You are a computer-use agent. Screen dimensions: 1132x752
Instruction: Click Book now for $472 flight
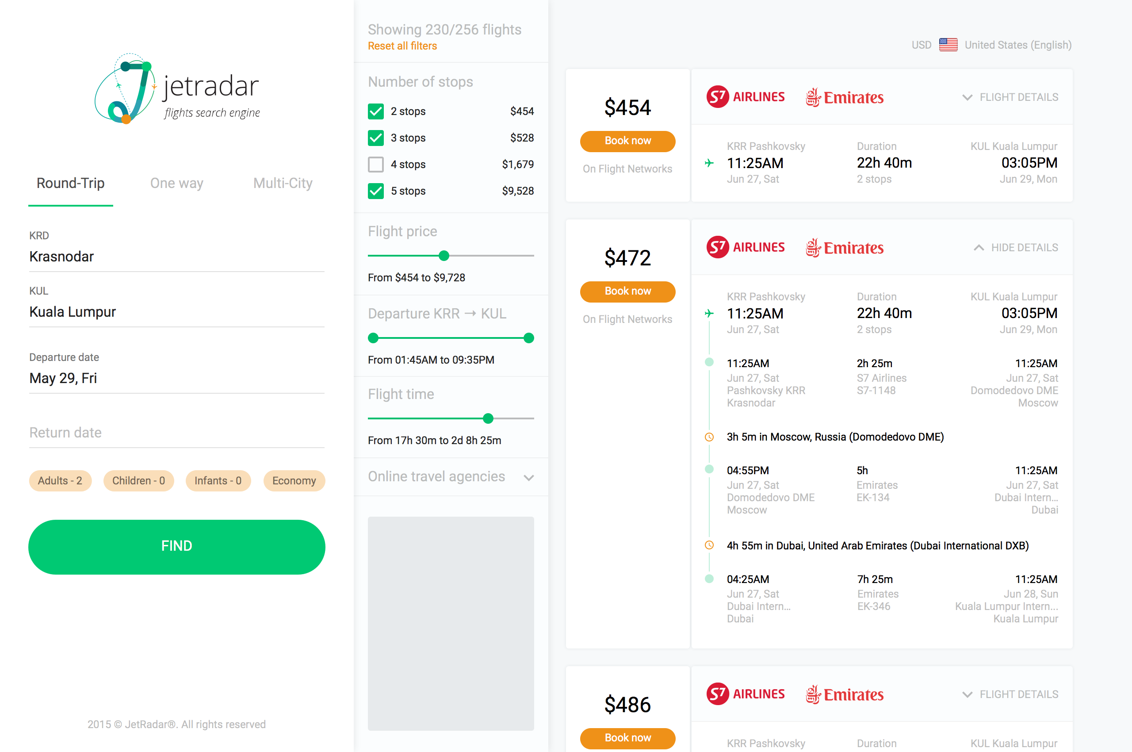coord(627,292)
